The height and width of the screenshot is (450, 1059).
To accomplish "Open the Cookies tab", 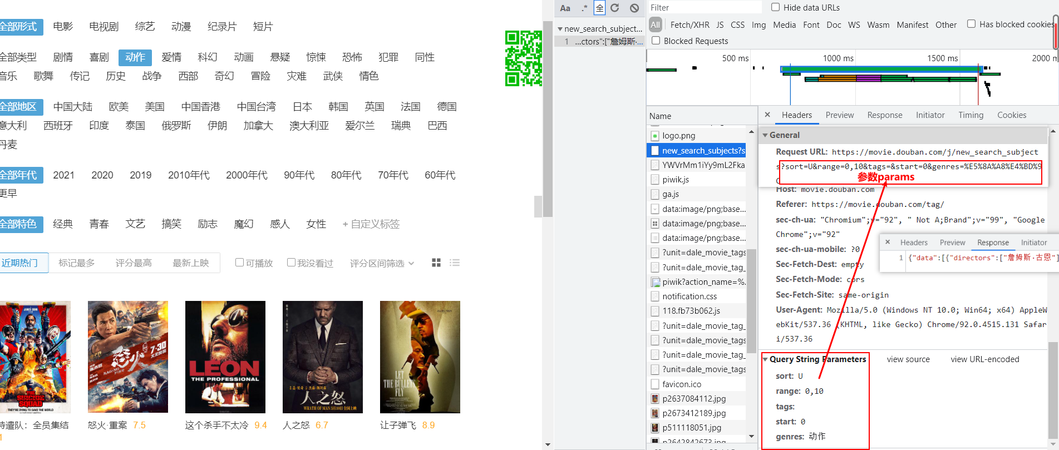I will 1012,115.
